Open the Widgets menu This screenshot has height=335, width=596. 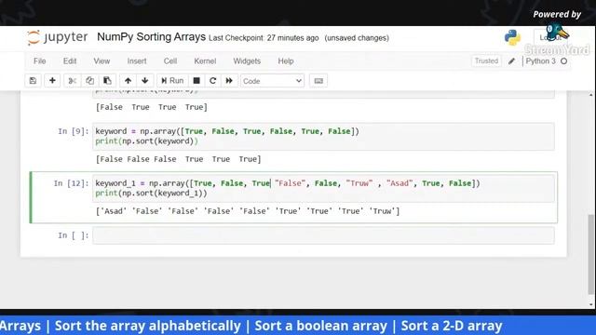point(247,61)
